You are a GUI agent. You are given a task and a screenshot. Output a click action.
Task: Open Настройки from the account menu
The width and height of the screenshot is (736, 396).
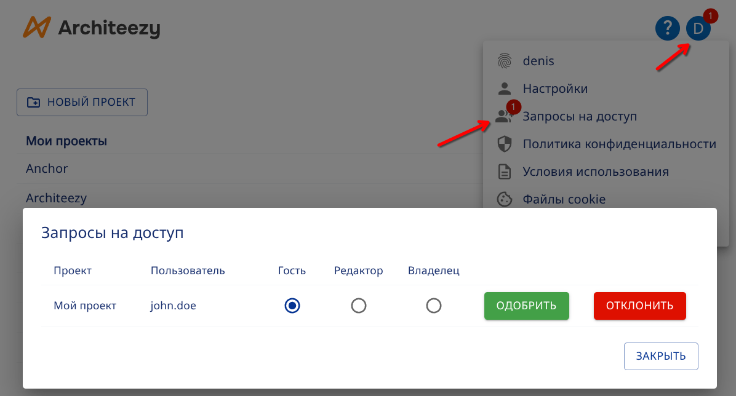[555, 88]
